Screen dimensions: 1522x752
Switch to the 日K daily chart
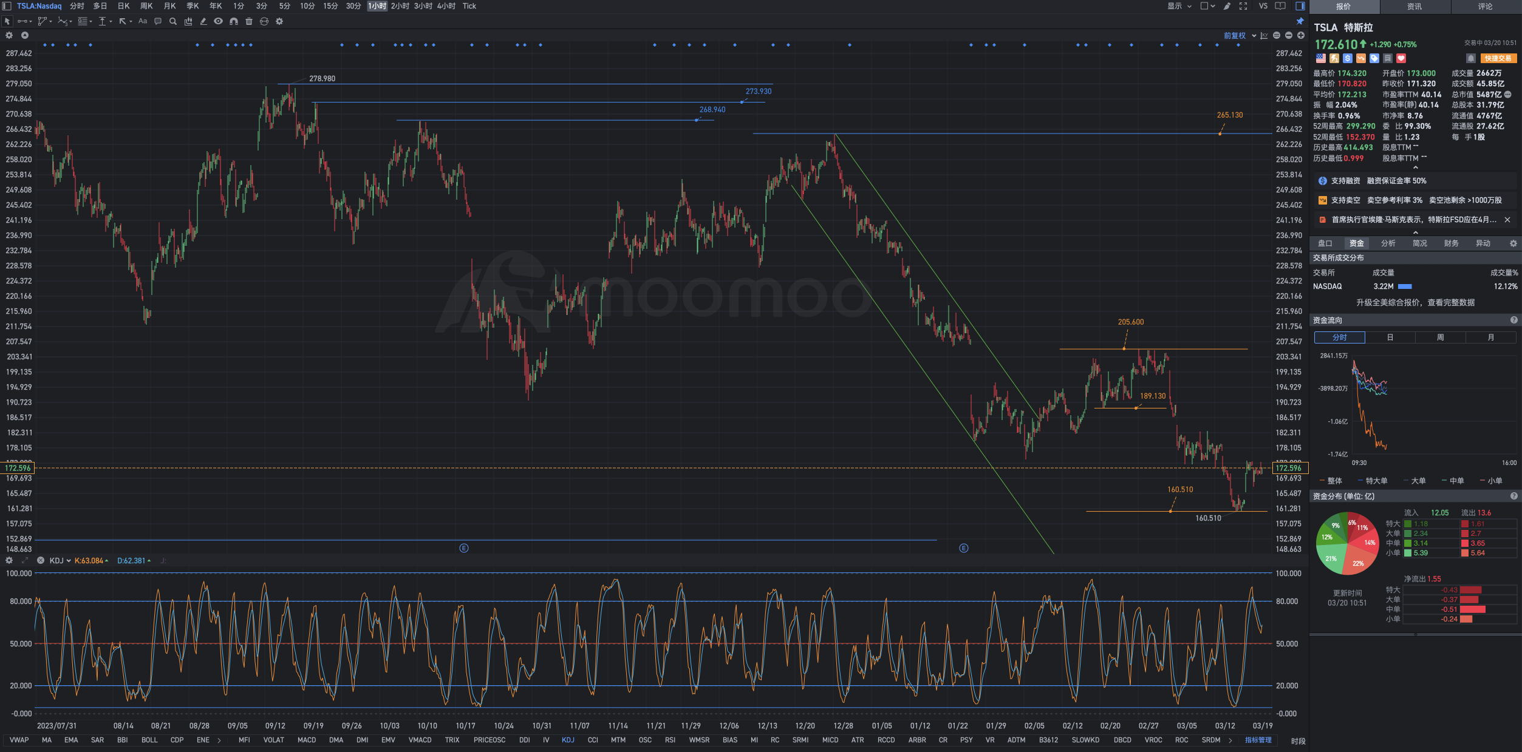click(x=123, y=6)
